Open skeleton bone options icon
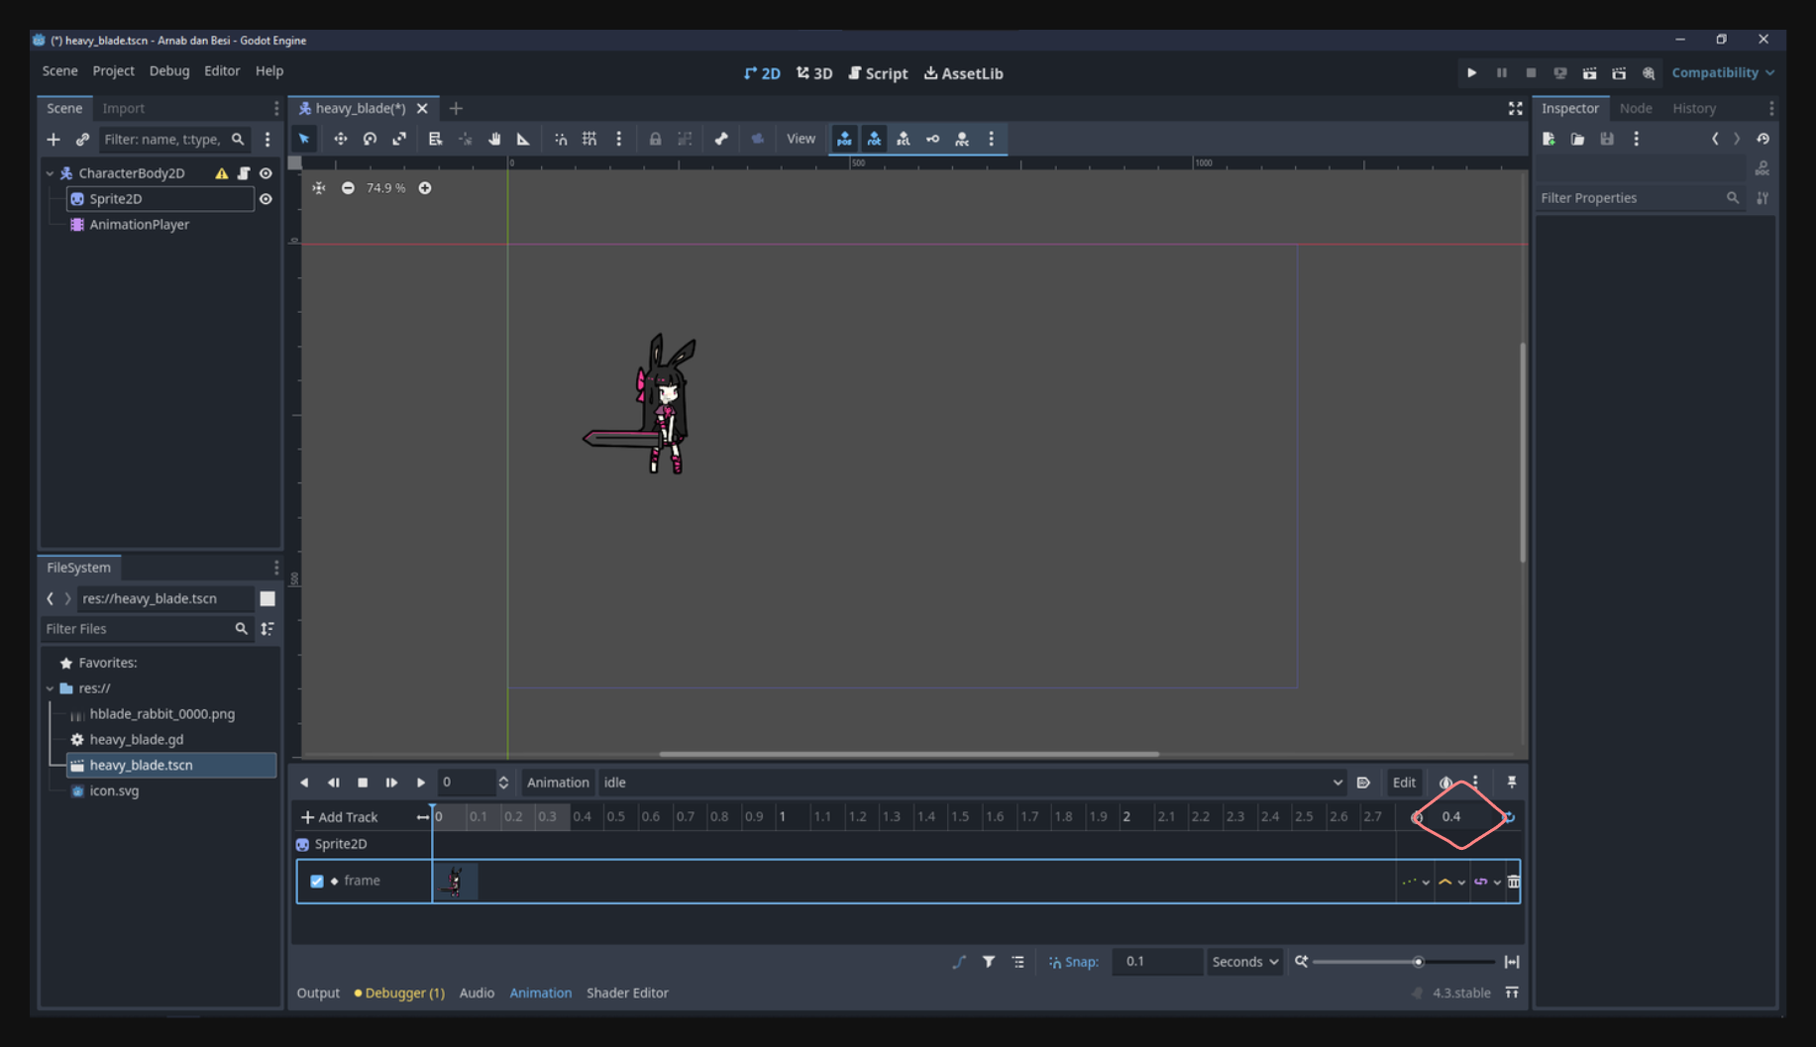Screen dimensions: 1816x1047 [x=721, y=139]
